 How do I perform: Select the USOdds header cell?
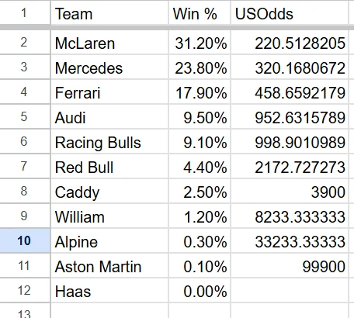(x=290, y=13)
